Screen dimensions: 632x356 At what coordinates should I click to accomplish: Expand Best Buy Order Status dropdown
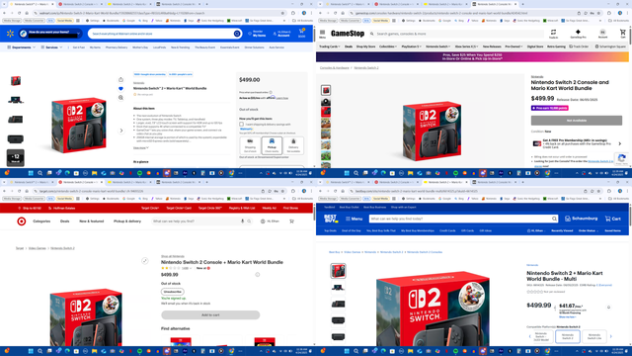tap(589, 230)
